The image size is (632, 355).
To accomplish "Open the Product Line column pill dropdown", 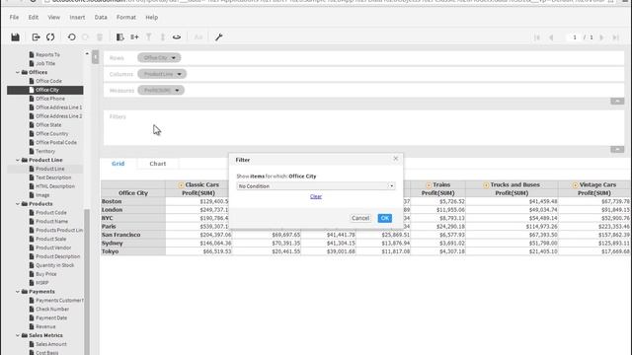I will tap(179, 74).
